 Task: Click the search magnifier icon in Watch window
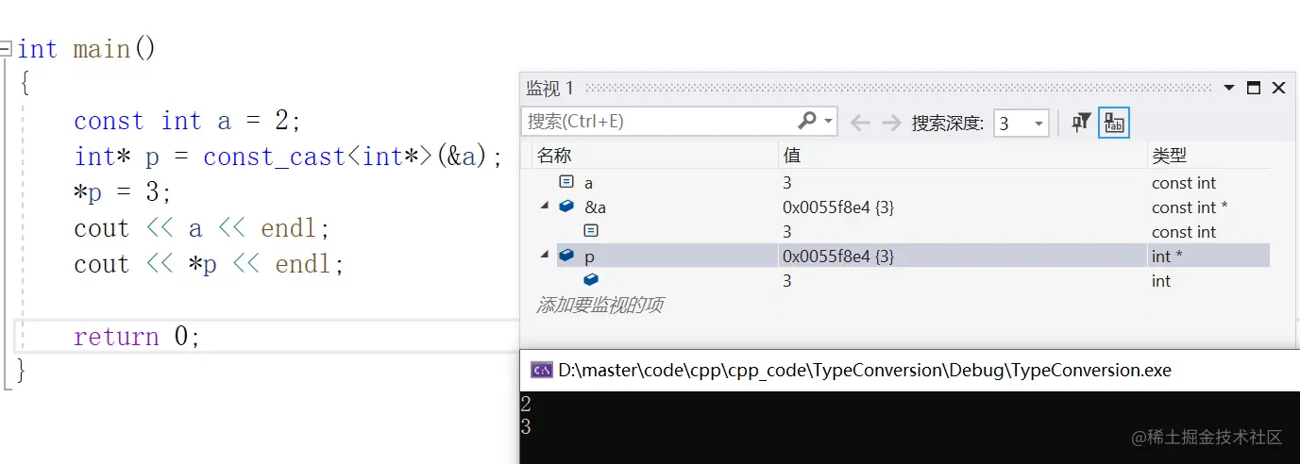coord(807,122)
